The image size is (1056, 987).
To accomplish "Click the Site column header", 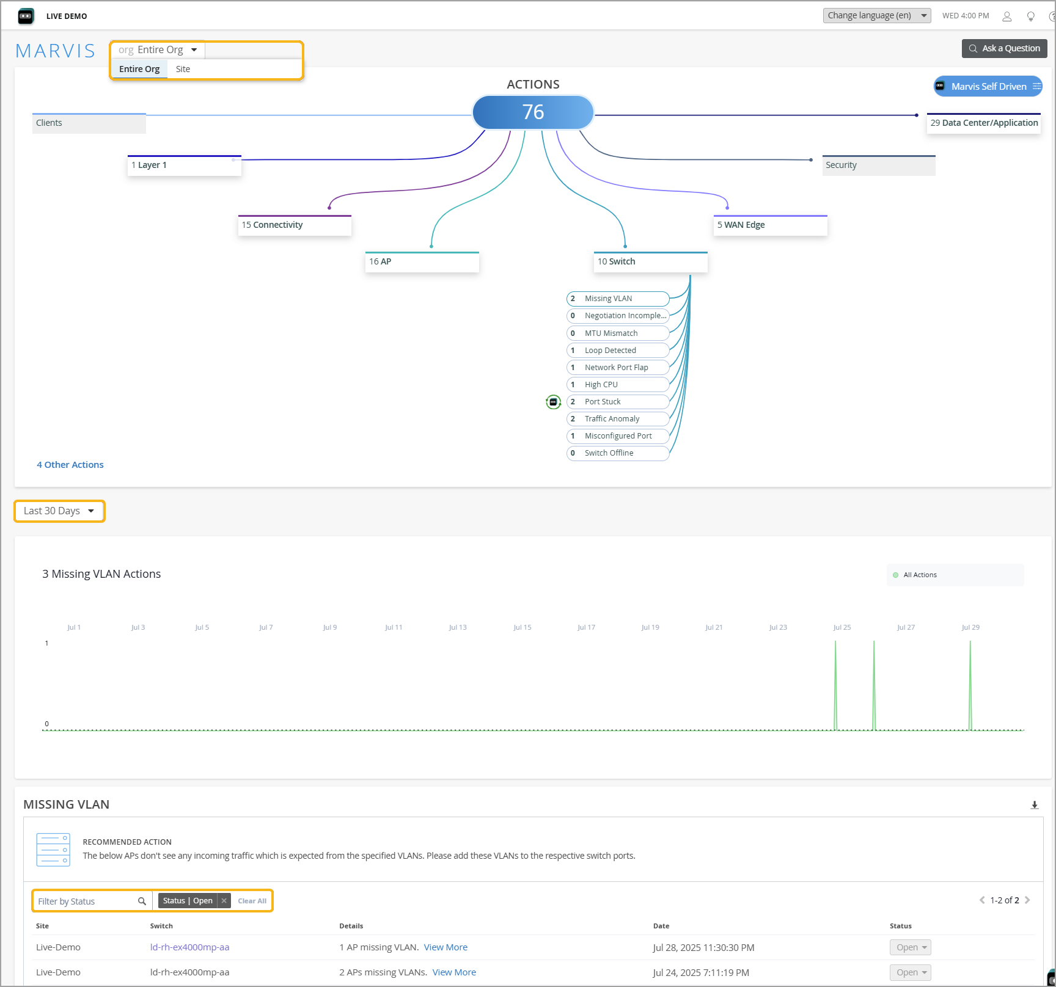I will (x=42, y=926).
